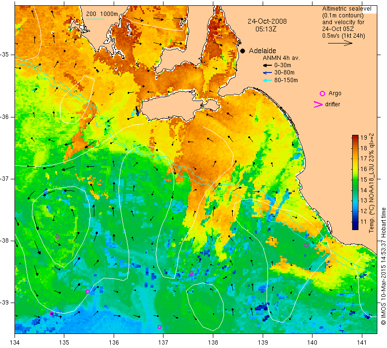Click the longitude label 139

pos(263,342)
